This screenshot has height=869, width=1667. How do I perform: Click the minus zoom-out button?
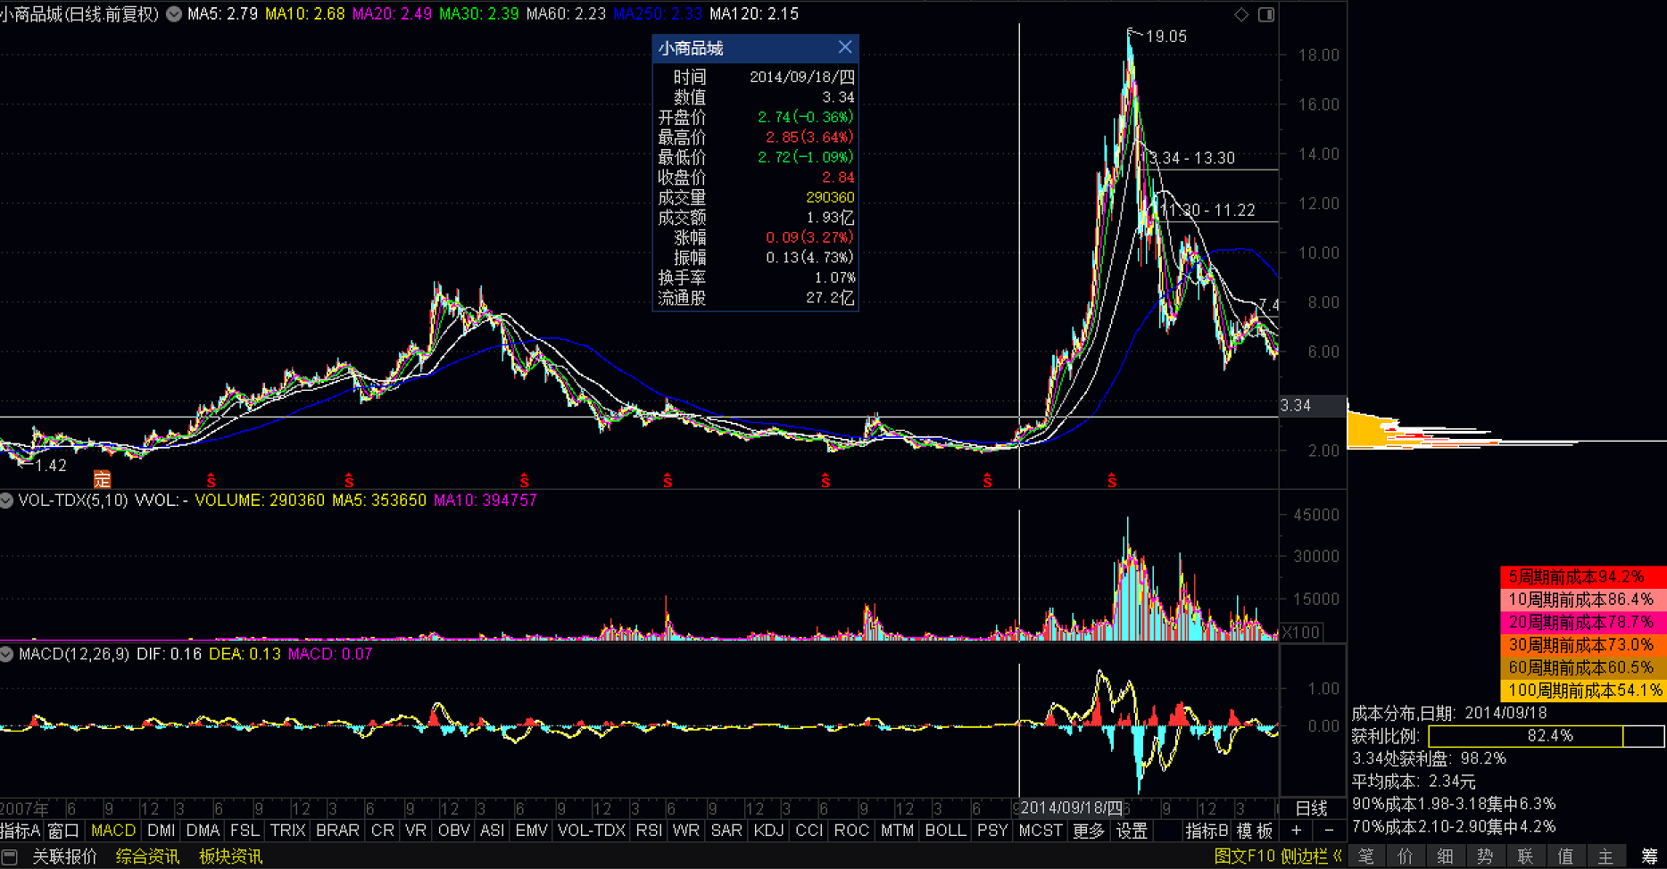click(1329, 831)
